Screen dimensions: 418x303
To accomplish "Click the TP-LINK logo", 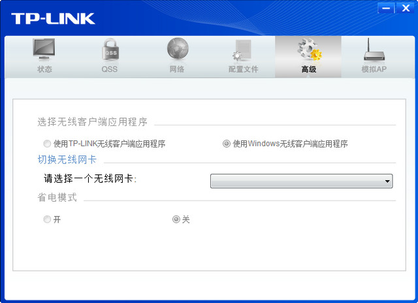I will (x=53, y=19).
